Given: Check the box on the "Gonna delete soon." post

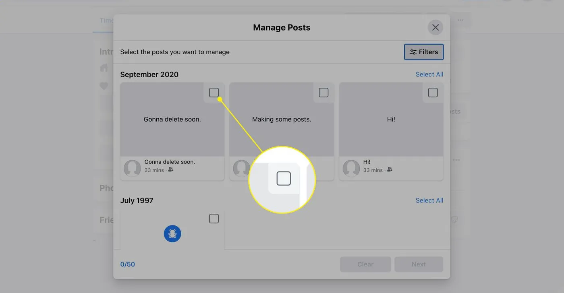Looking at the screenshot, I should tap(214, 92).
